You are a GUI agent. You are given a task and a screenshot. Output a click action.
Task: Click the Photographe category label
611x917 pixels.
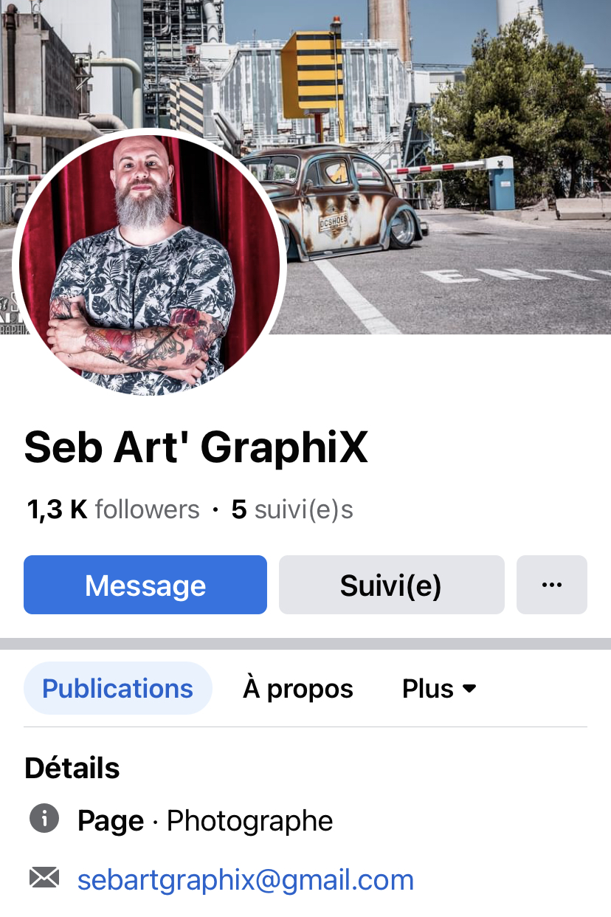[250, 820]
